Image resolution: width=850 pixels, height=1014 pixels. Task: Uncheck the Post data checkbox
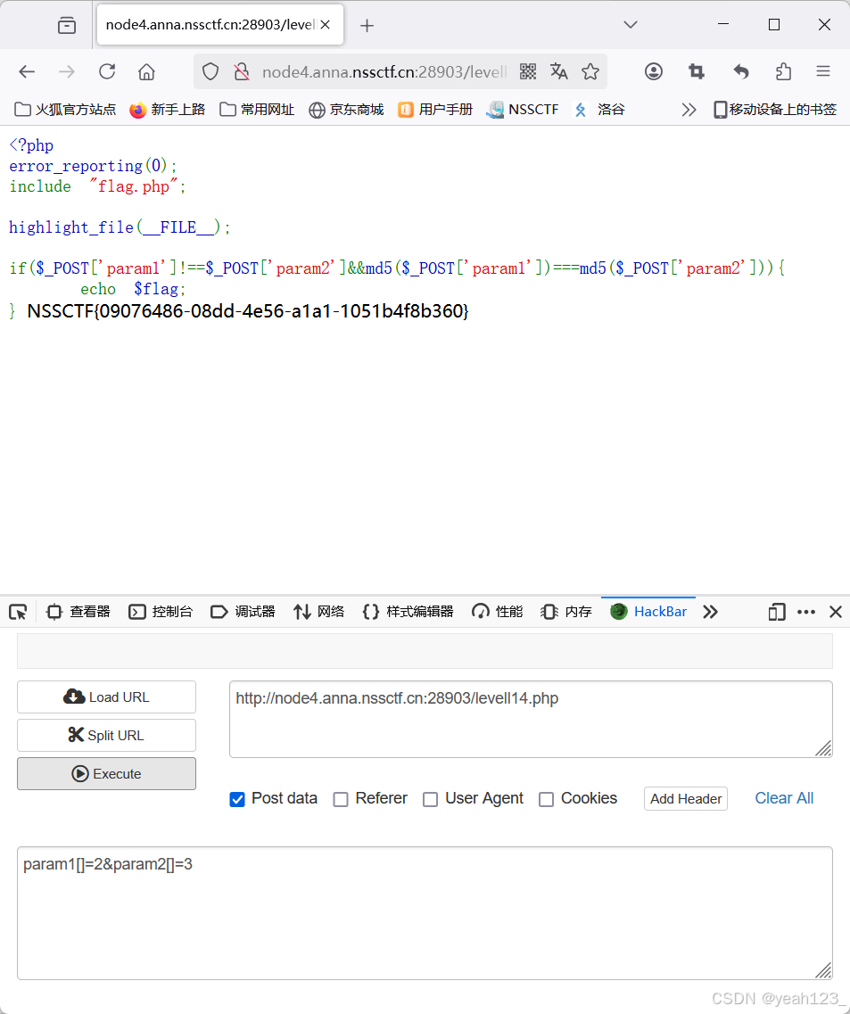[x=237, y=799]
